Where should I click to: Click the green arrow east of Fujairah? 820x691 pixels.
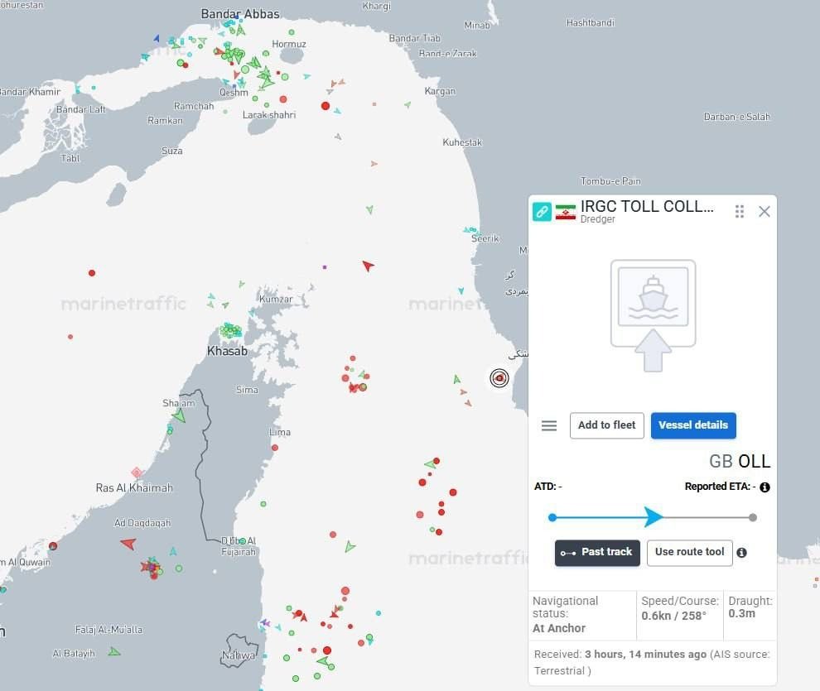point(350,547)
